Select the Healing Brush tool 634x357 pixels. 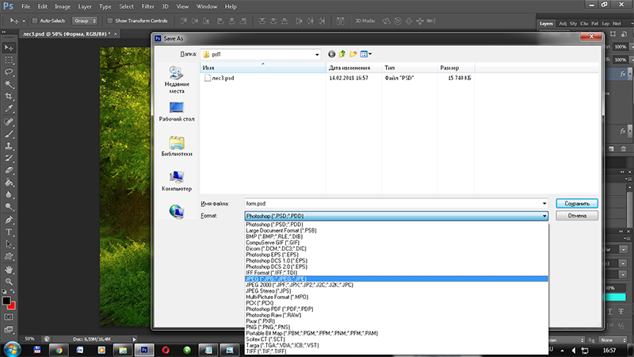(9, 122)
